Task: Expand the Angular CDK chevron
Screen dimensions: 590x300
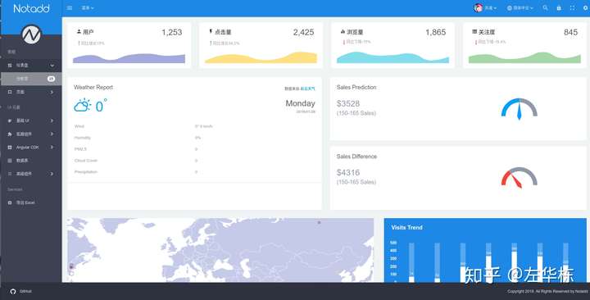Action: coord(52,148)
